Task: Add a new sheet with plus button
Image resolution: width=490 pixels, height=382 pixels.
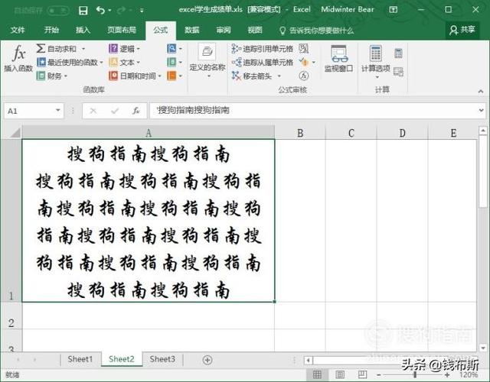Action: [x=207, y=360]
